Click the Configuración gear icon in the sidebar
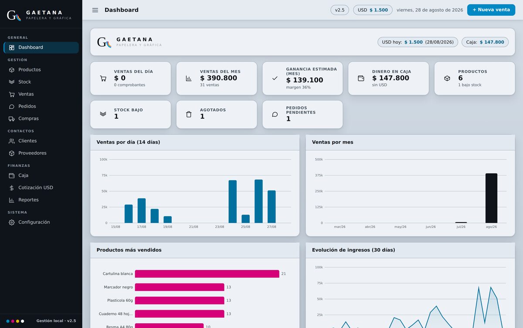 (x=12, y=222)
